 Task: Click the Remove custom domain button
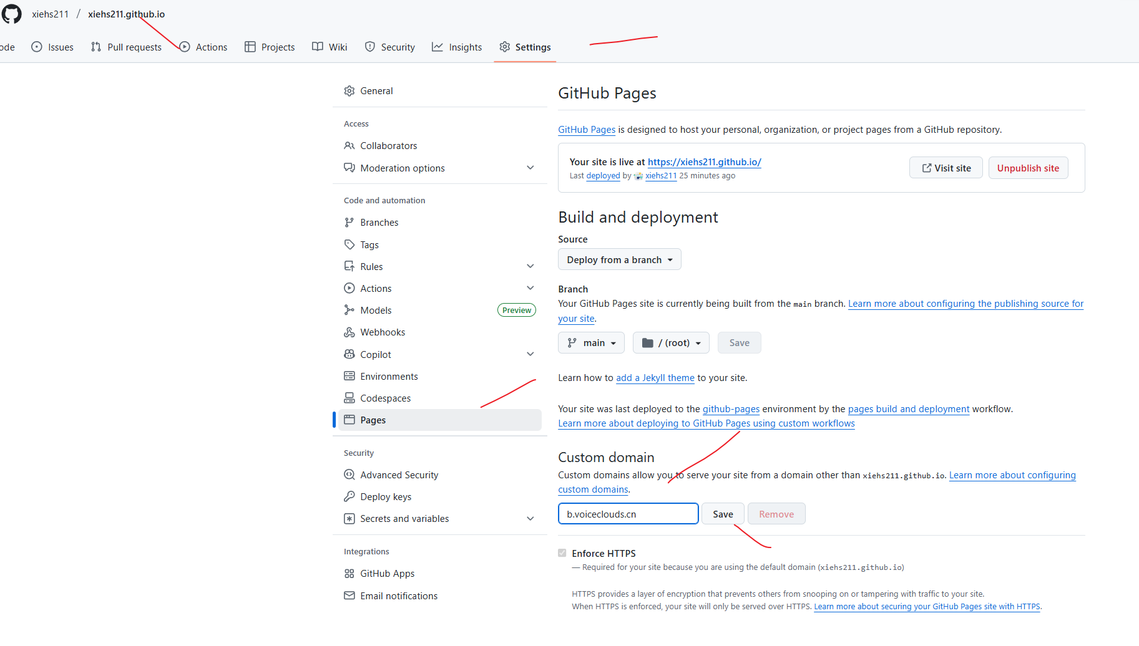(776, 514)
